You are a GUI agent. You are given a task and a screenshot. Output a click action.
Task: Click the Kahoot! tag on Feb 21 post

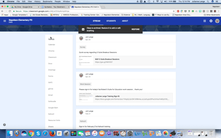(x=83, y=121)
